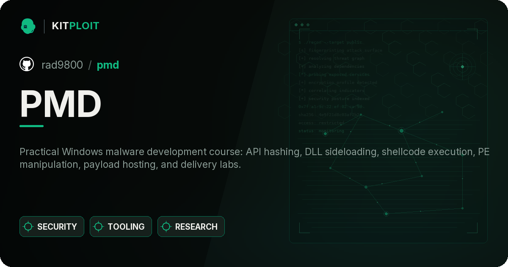The image size is (508, 267).
Task: Click the KITPLOIT brand name text
Action: pos(75,26)
